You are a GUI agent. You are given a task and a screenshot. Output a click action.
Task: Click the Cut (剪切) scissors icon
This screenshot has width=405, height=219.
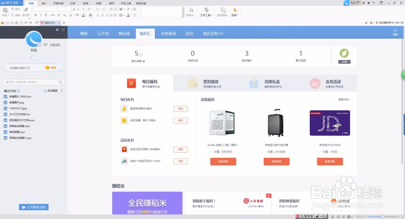[13, 9]
